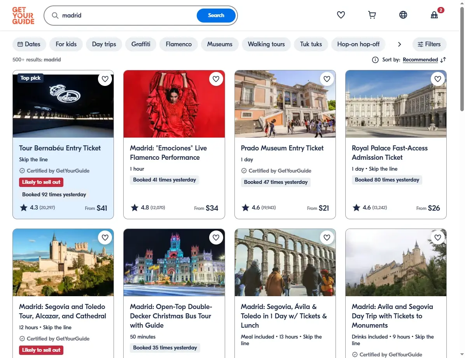Open the Filters panel
Viewport: 465px width, 358px height.
point(429,44)
